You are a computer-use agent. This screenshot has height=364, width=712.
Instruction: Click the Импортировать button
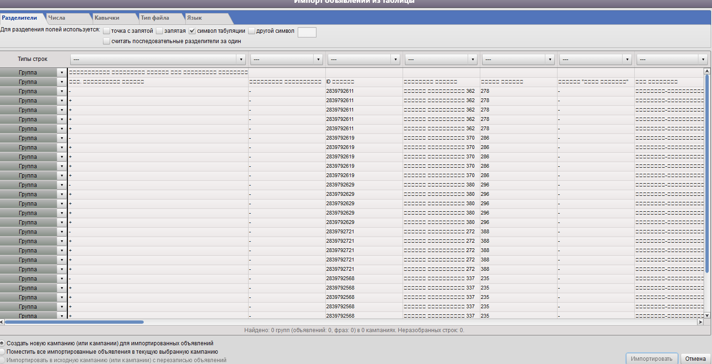(651, 358)
